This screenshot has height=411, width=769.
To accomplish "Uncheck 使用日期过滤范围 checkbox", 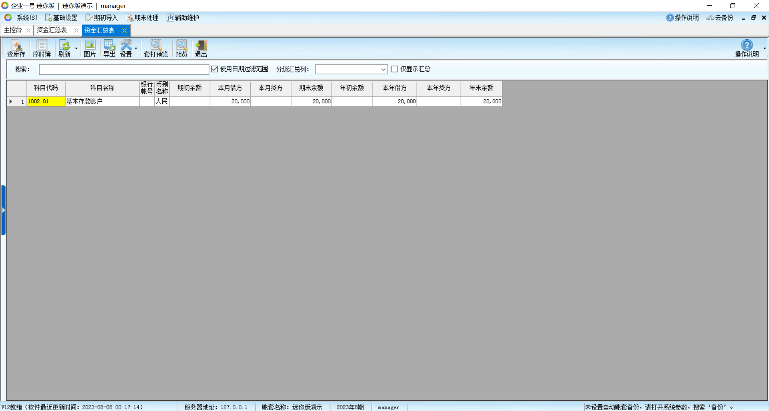I will coord(215,69).
